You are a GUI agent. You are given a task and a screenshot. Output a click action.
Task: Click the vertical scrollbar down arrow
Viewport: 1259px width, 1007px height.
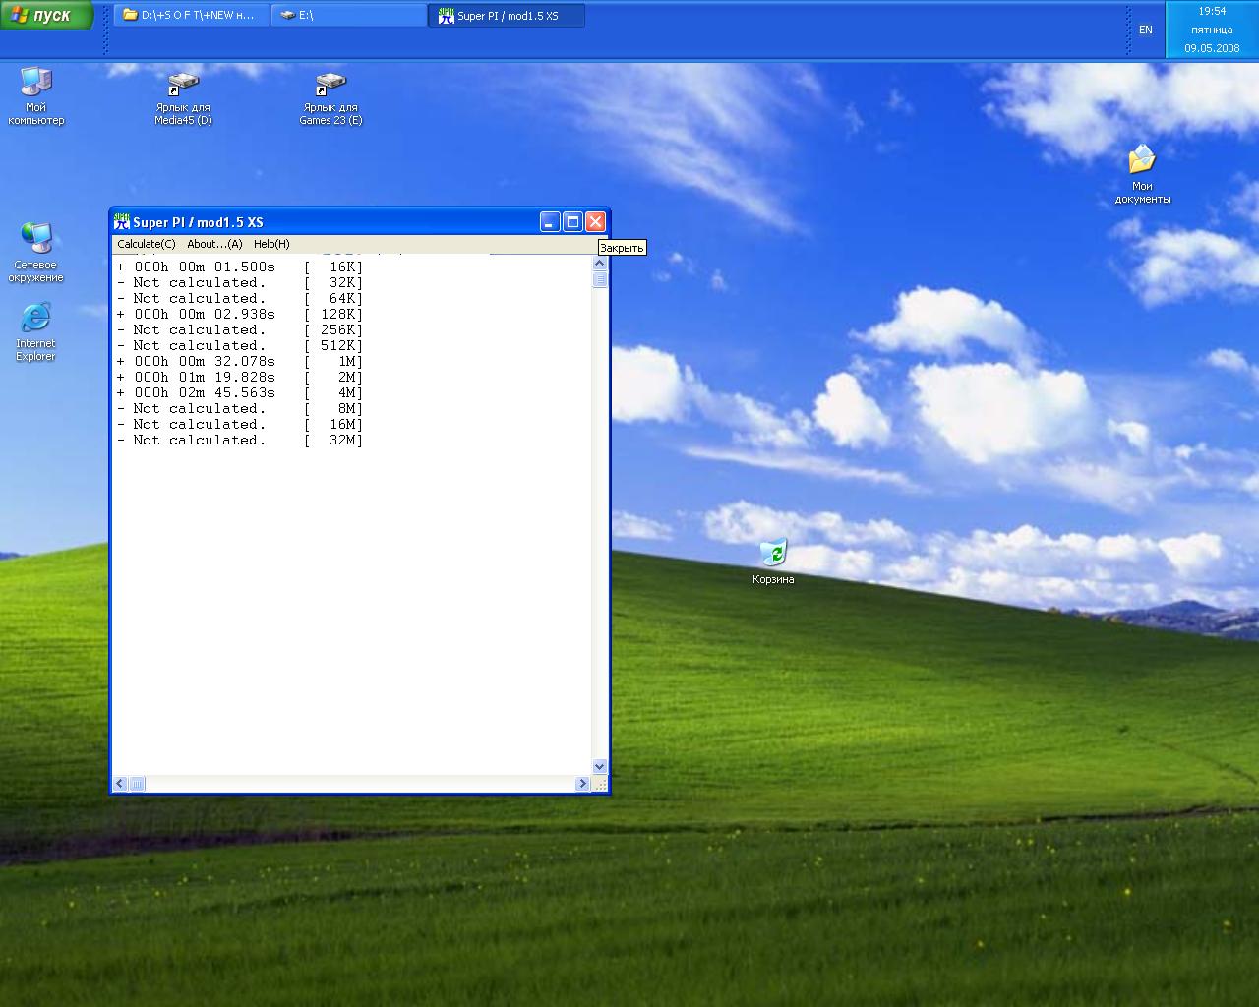600,767
